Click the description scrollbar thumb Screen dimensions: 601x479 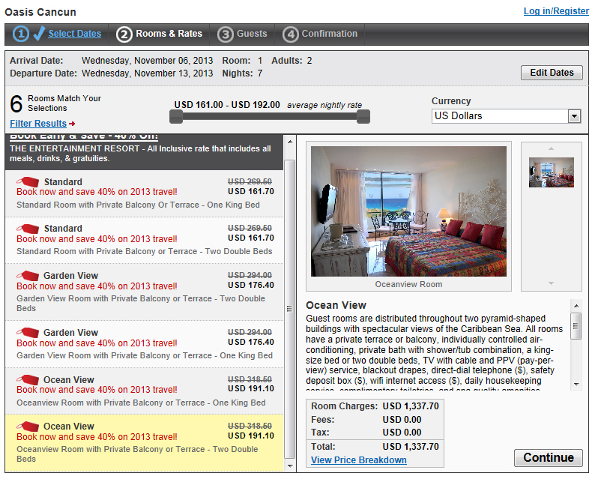(576, 326)
